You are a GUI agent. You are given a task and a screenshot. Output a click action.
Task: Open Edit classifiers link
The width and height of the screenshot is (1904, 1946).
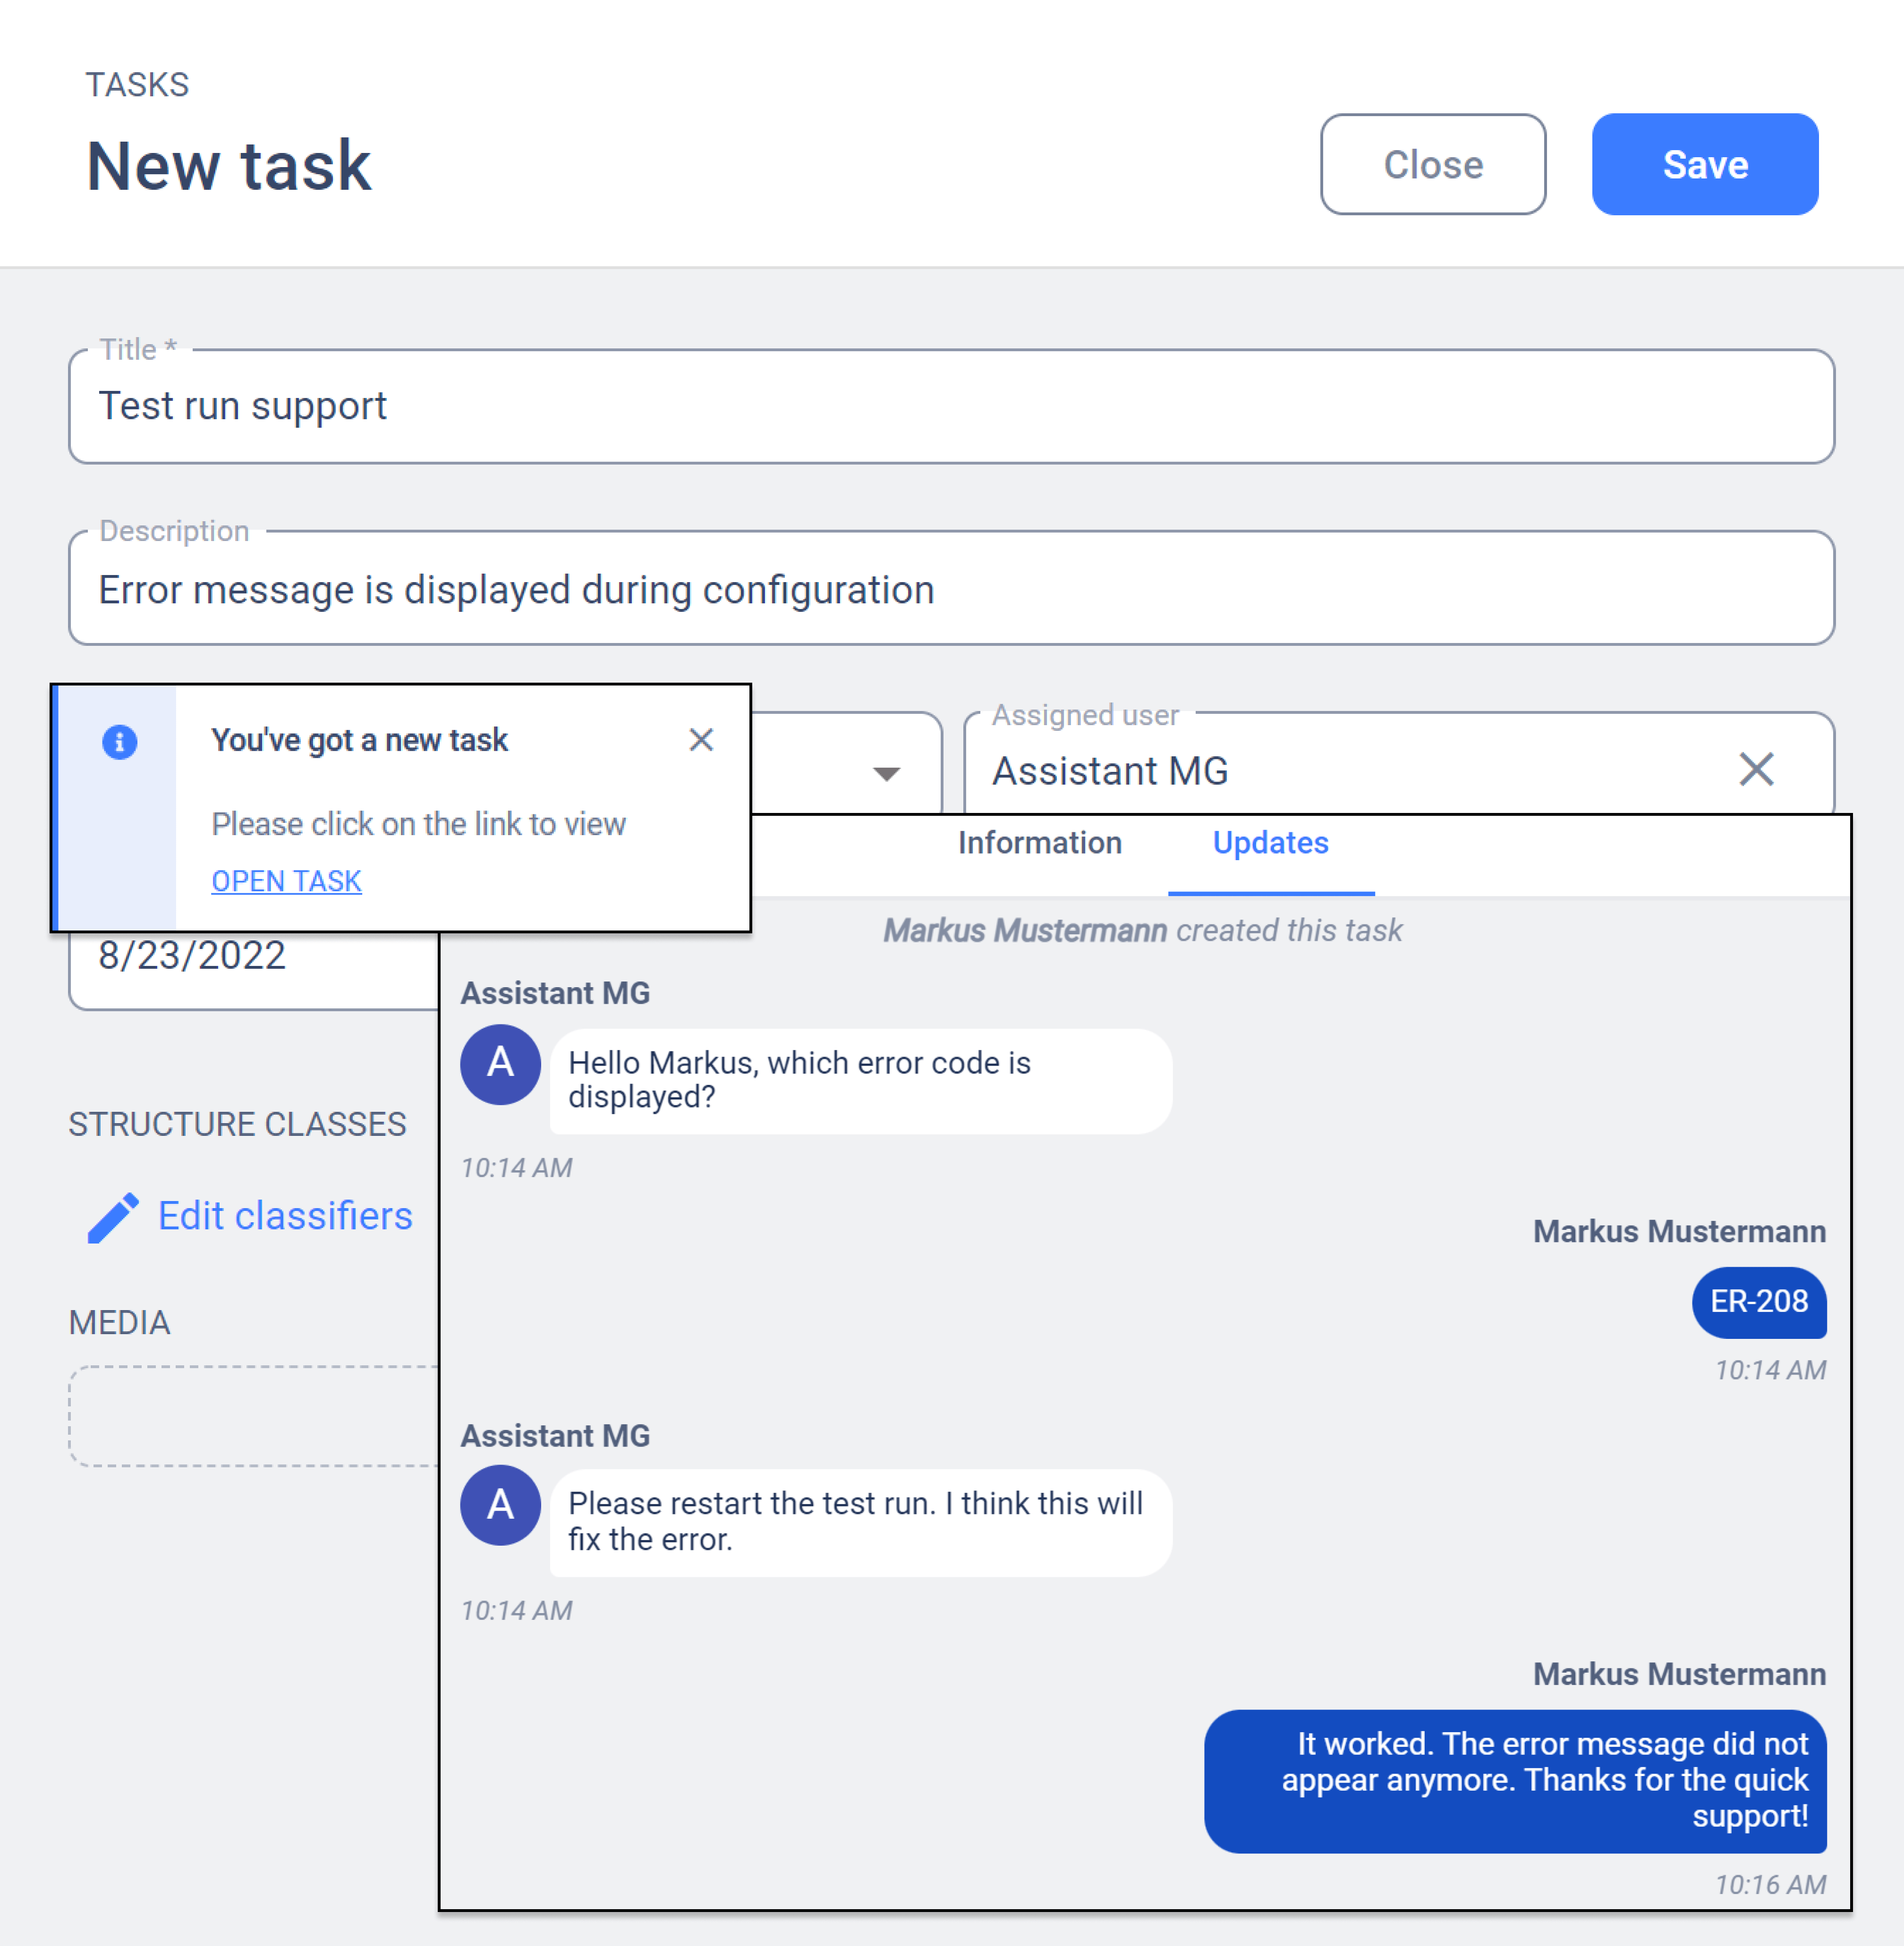click(285, 1215)
